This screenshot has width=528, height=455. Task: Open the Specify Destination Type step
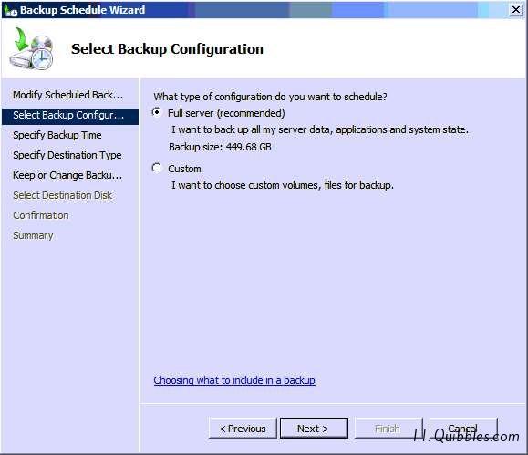(x=67, y=155)
